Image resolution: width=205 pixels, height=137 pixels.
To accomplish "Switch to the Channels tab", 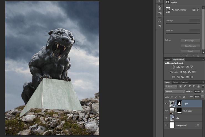I will click(184, 82).
